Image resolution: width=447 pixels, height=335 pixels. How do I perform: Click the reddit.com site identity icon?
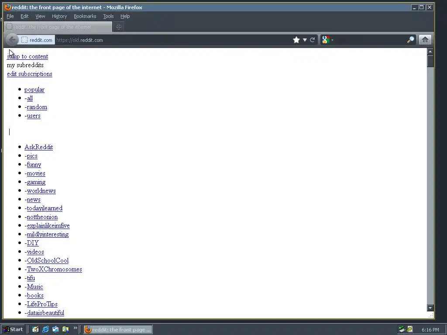coord(36,40)
